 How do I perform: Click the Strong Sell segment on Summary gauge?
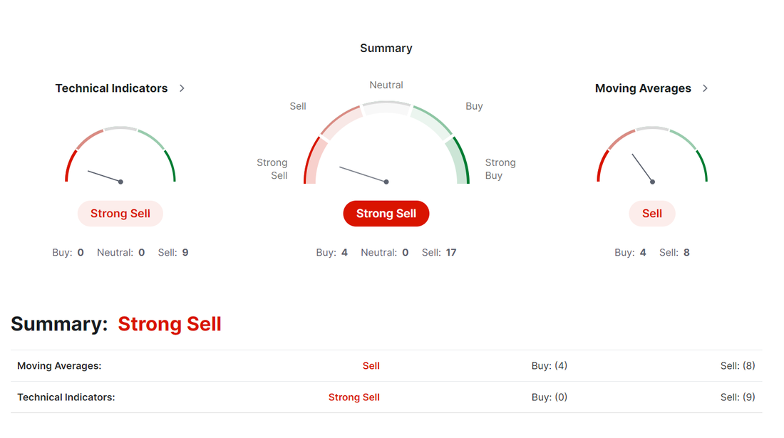[x=314, y=160]
